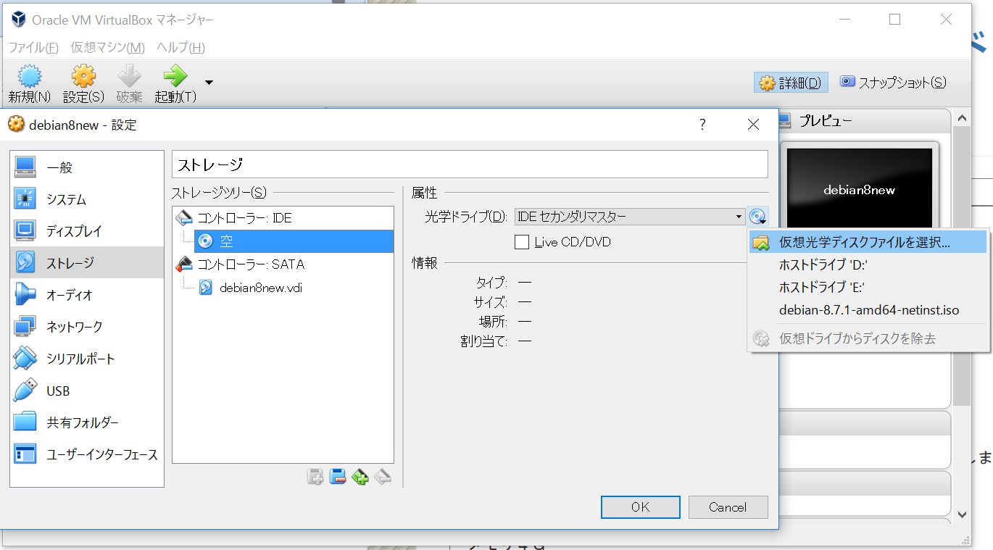The image size is (993, 550).
Task: Enable the Live CD/DVD checkbox
Action: pos(520,242)
